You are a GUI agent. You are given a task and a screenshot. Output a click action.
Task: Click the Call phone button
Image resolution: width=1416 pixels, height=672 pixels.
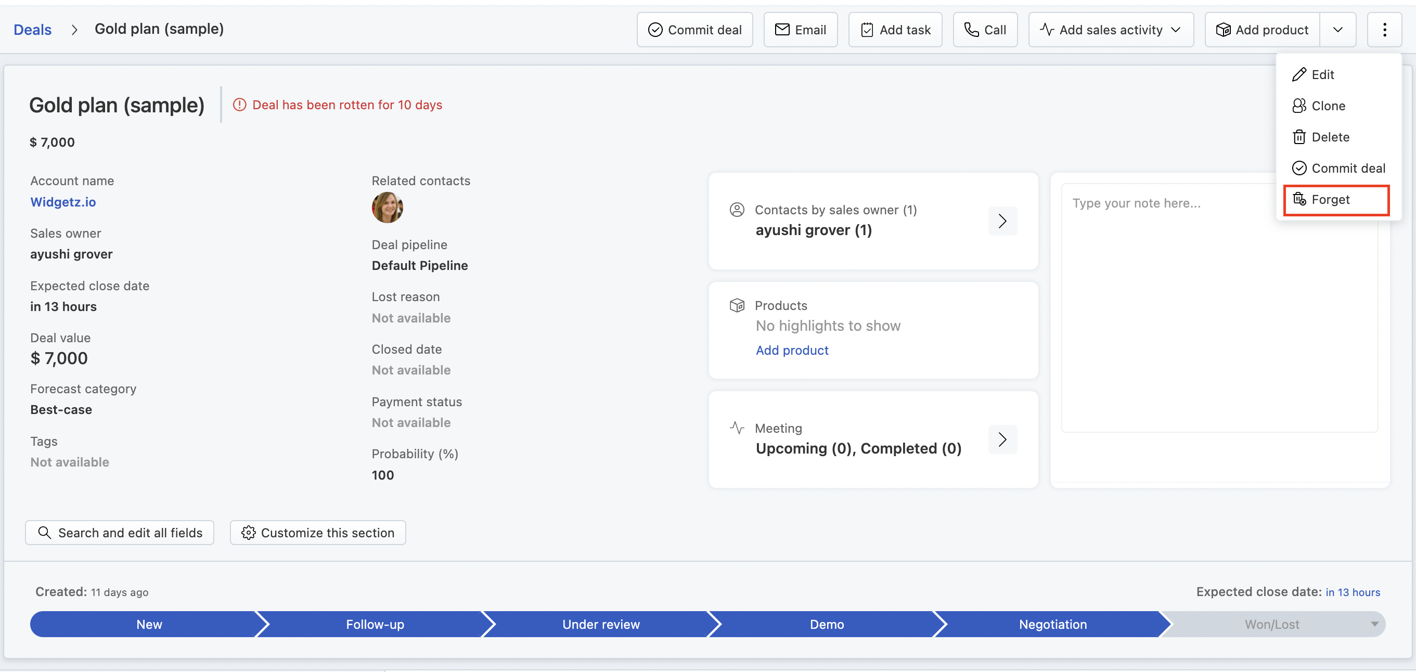click(985, 30)
